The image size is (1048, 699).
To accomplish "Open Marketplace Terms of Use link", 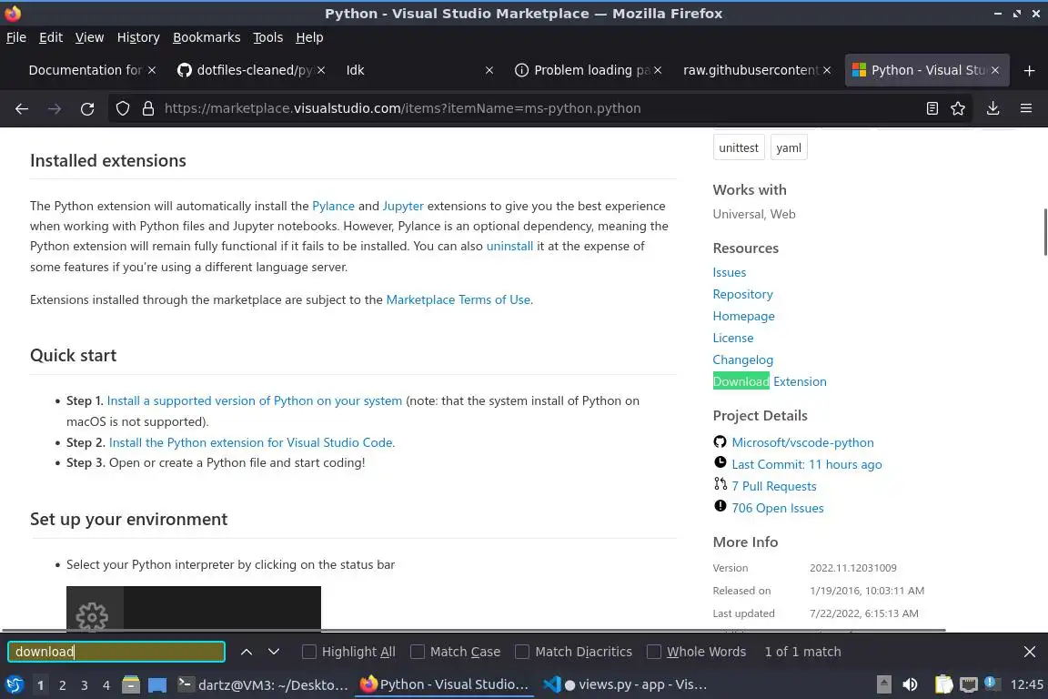I will tap(458, 299).
